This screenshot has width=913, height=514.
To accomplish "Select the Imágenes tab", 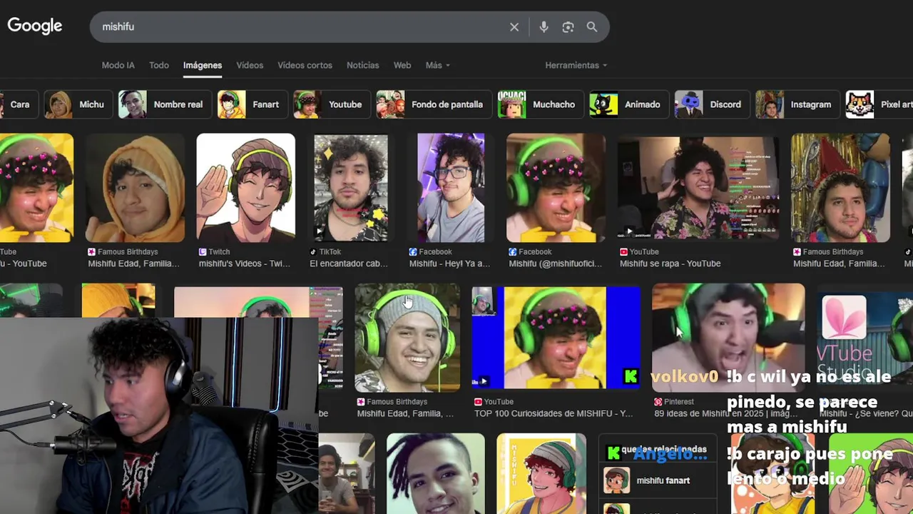I will [203, 65].
